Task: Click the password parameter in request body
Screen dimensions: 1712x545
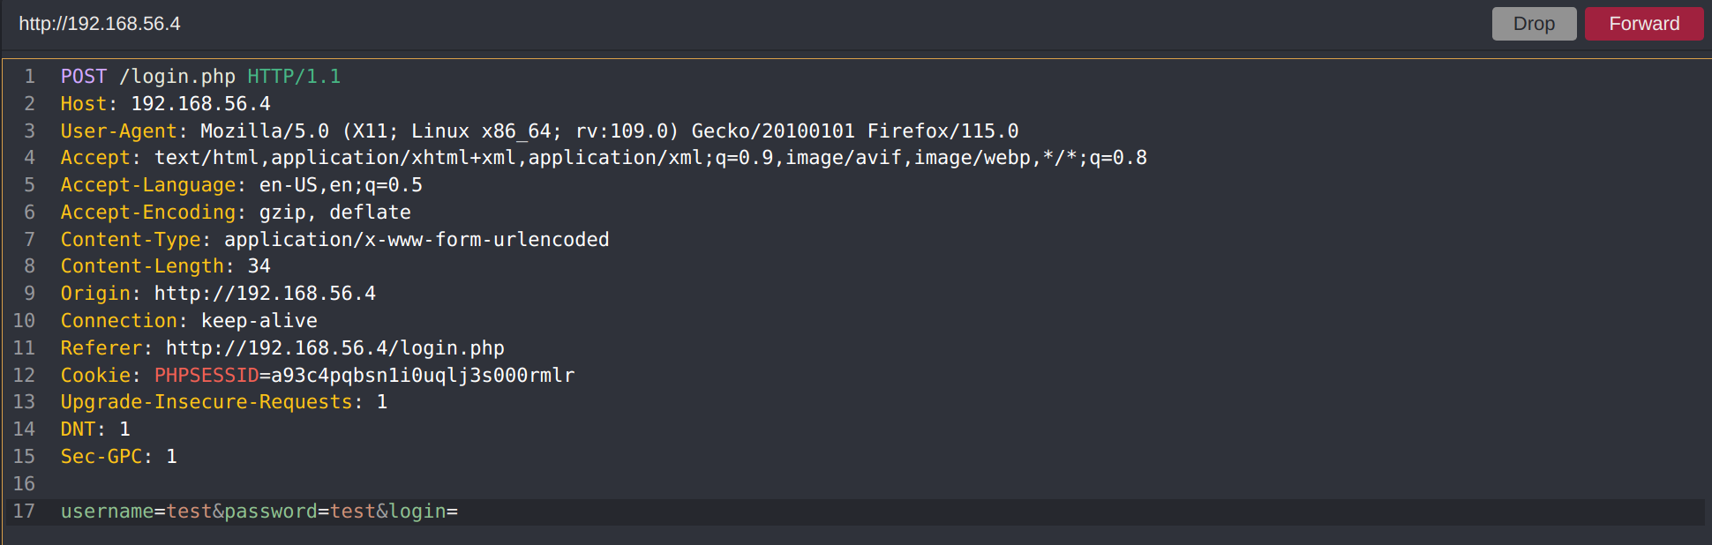Action: 270,511
